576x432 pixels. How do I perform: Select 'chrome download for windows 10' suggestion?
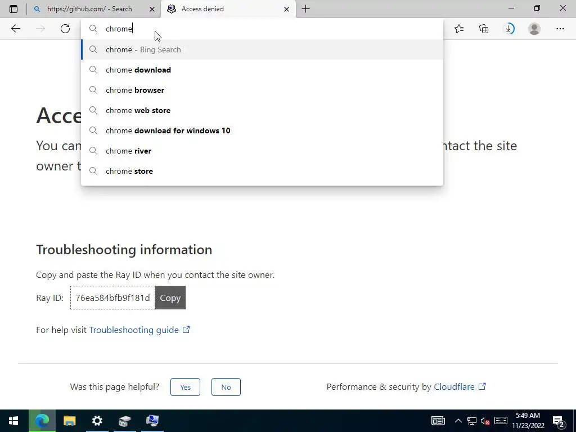coord(262,130)
